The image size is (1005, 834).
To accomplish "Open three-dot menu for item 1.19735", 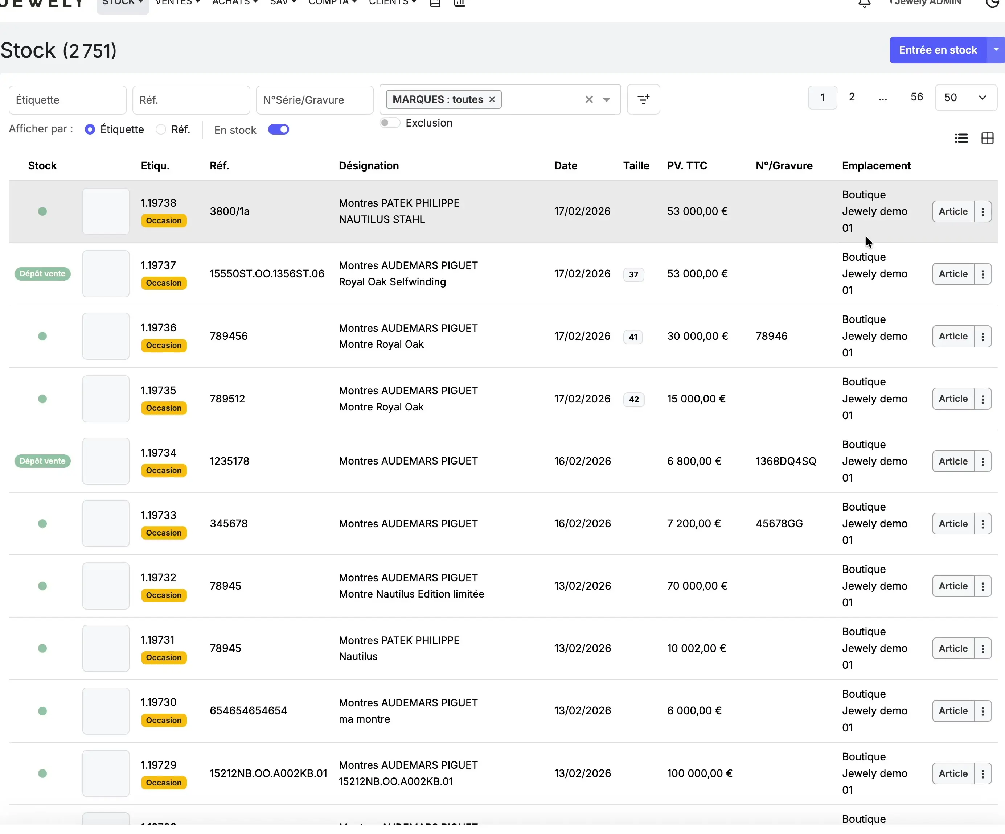I will (x=983, y=399).
